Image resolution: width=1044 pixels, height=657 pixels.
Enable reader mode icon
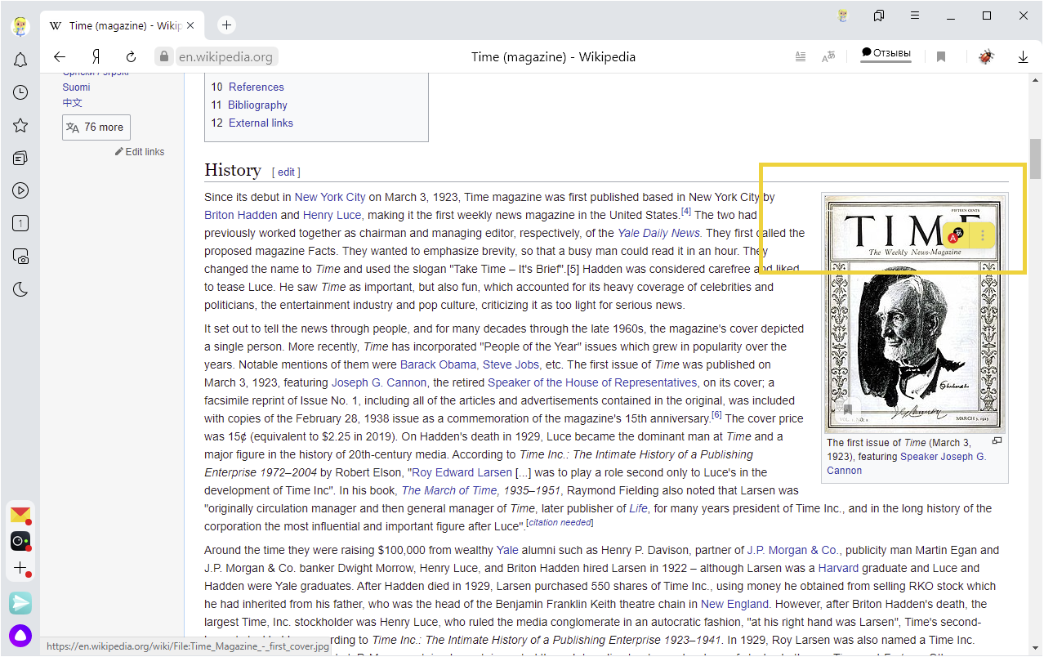[x=801, y=57]
